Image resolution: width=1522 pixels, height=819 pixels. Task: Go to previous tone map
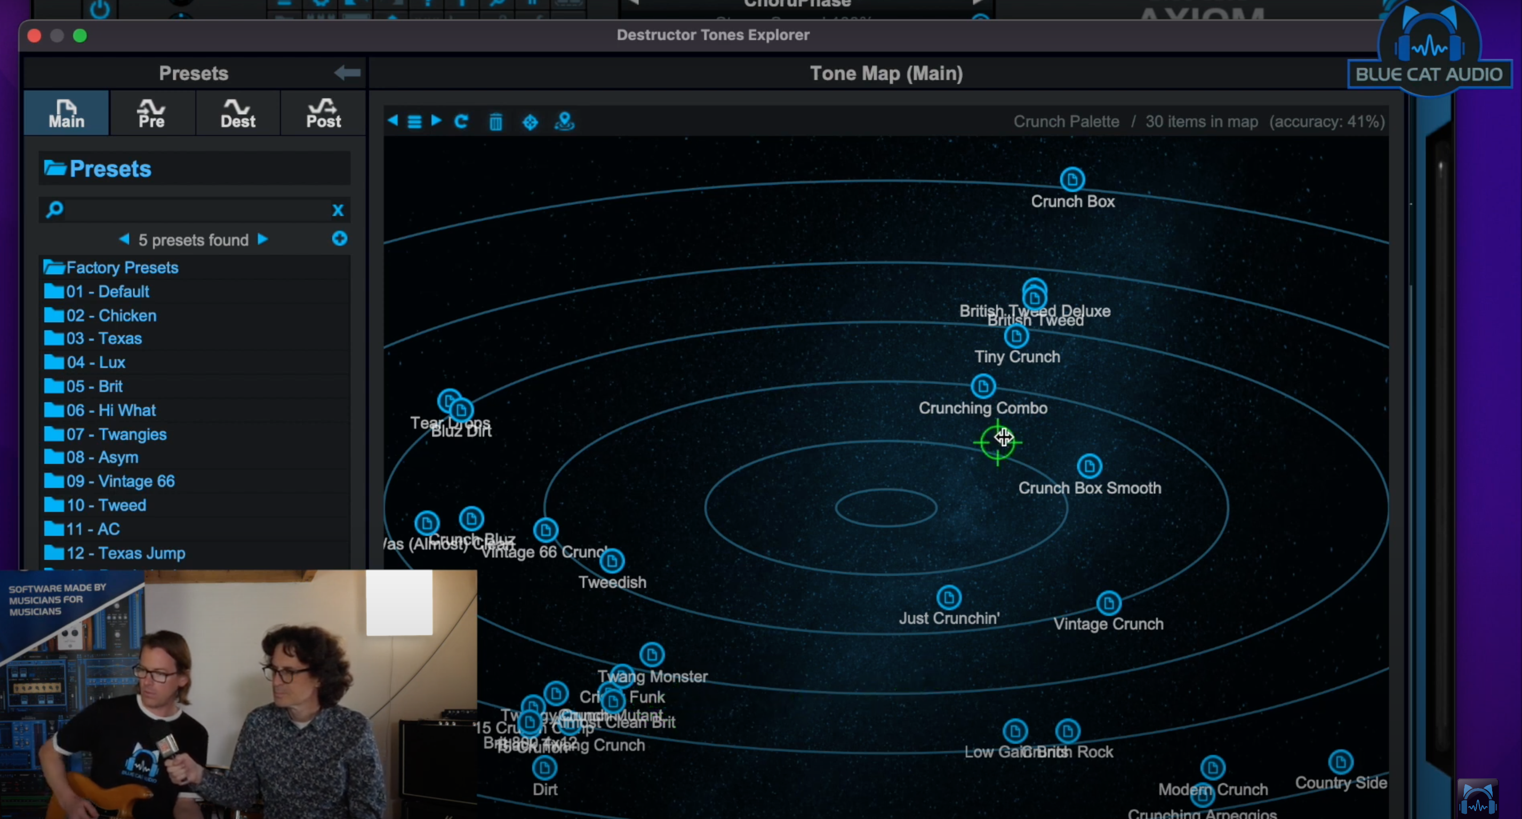[392, 121]
